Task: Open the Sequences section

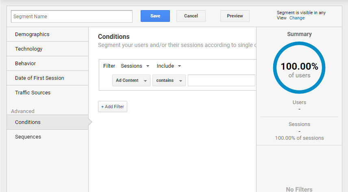Action: (x=28, y=137)
